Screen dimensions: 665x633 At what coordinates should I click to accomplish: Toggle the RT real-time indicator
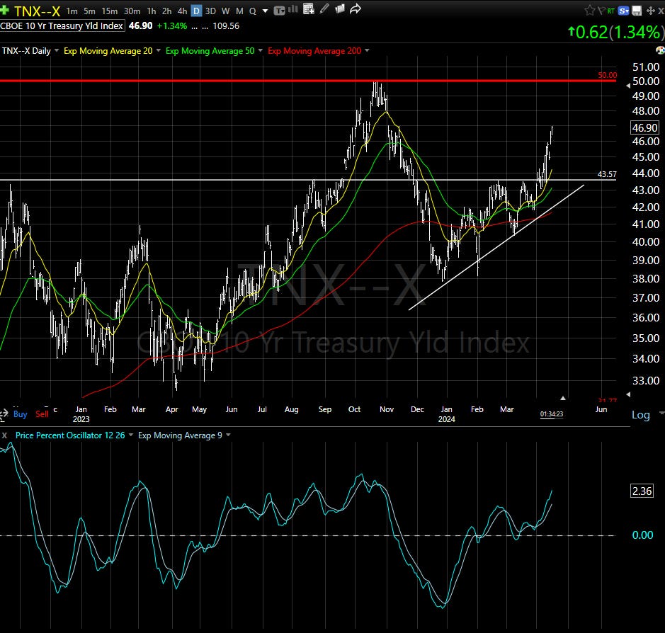[x=611, y=11]
